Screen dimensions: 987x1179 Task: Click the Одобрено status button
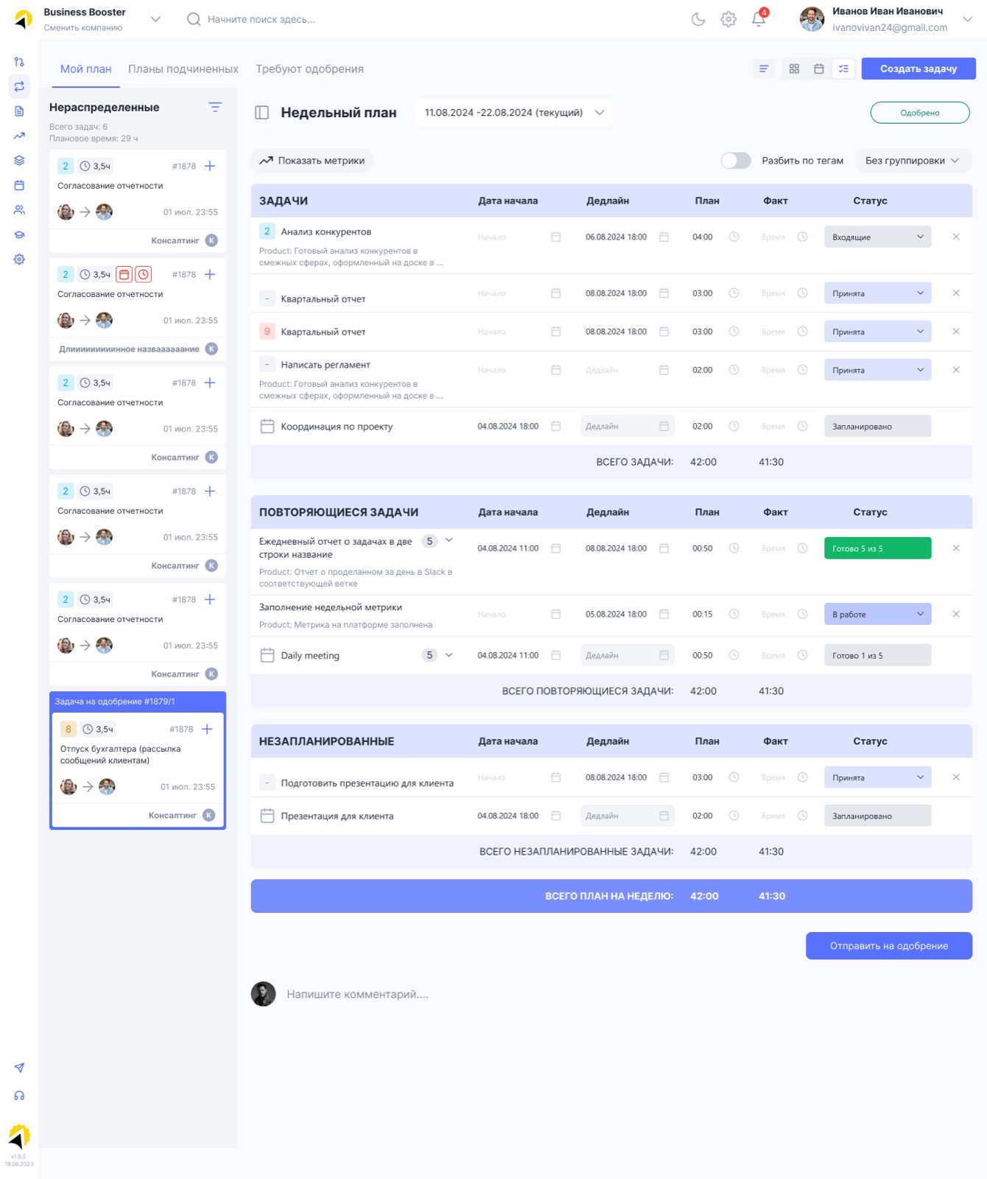[920, 113]
